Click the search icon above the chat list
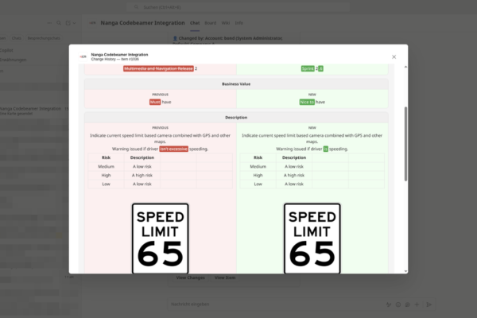The width and height of the screenshot is (477, 318). [59, 23]
